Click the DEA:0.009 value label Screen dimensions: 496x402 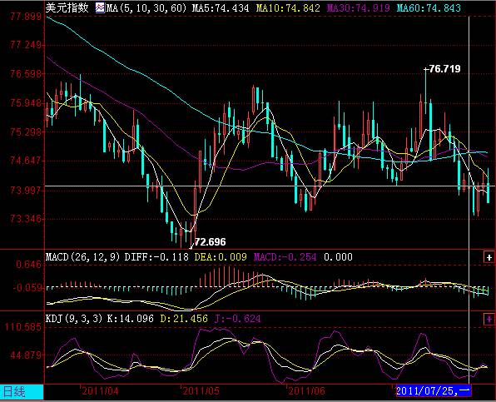click(221, 257)
